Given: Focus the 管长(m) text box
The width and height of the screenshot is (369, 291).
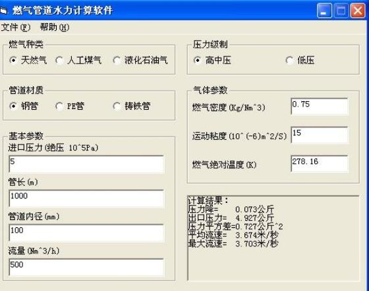Looking at the screenshot, I should pyautogui.click(x=86, y=198).
